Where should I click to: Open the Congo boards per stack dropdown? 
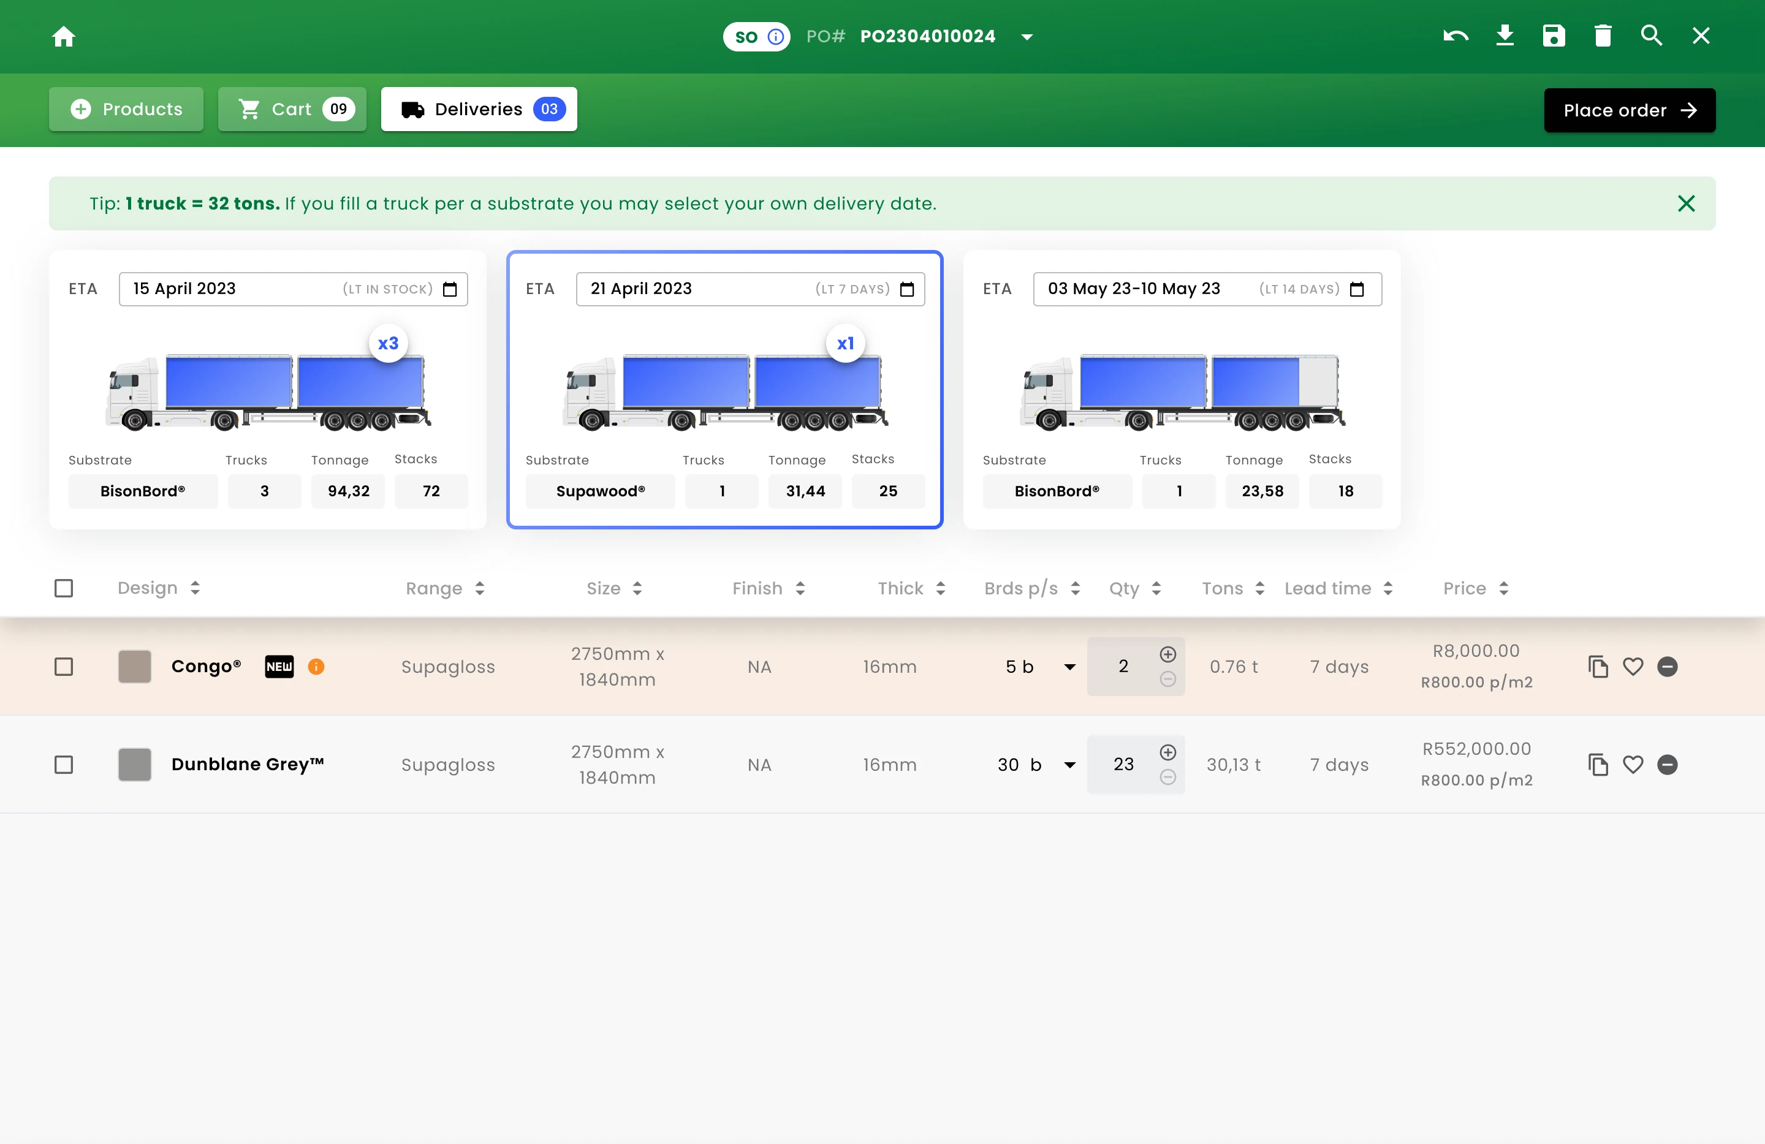1069,667
